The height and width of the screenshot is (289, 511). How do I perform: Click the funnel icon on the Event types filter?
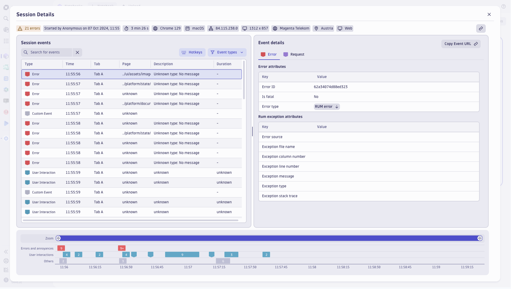coord(212,52)
